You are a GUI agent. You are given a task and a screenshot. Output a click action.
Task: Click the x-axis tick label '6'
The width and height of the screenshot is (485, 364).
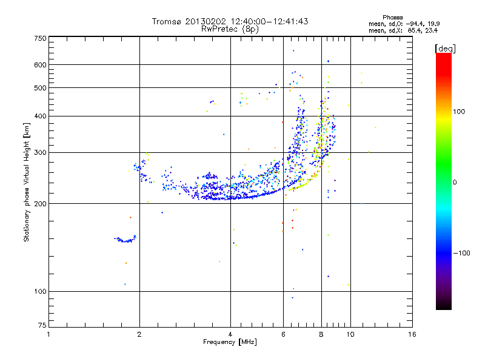[283, 334]
